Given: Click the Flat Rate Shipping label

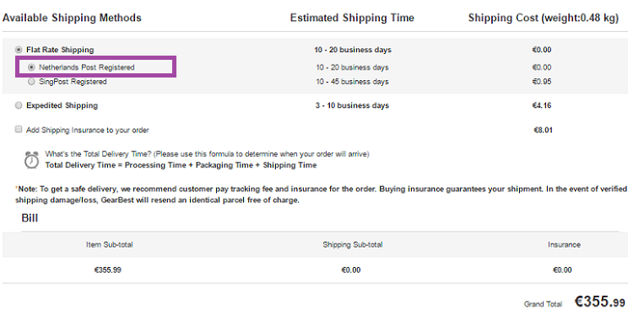Looking at the screenshot, I should tap(60, 50).
